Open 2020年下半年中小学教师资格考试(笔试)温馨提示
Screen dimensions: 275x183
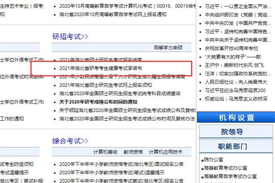coord(112,172)
